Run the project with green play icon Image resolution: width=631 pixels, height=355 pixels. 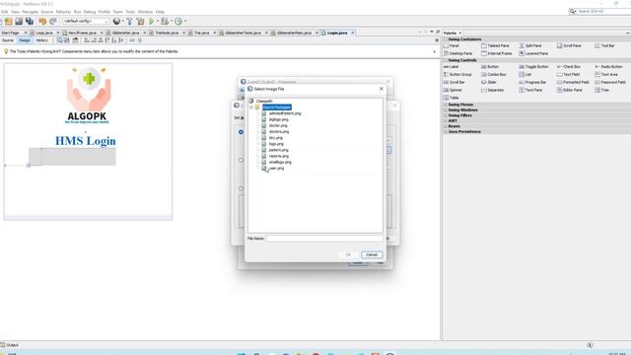click(x=151, y=22)
